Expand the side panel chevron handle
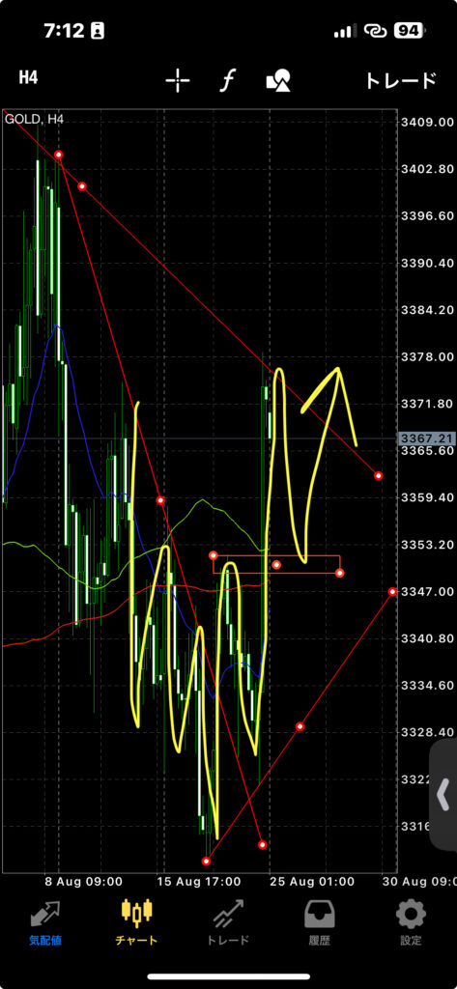The height and width of the screenshot is (989, 457). point(443,794)
